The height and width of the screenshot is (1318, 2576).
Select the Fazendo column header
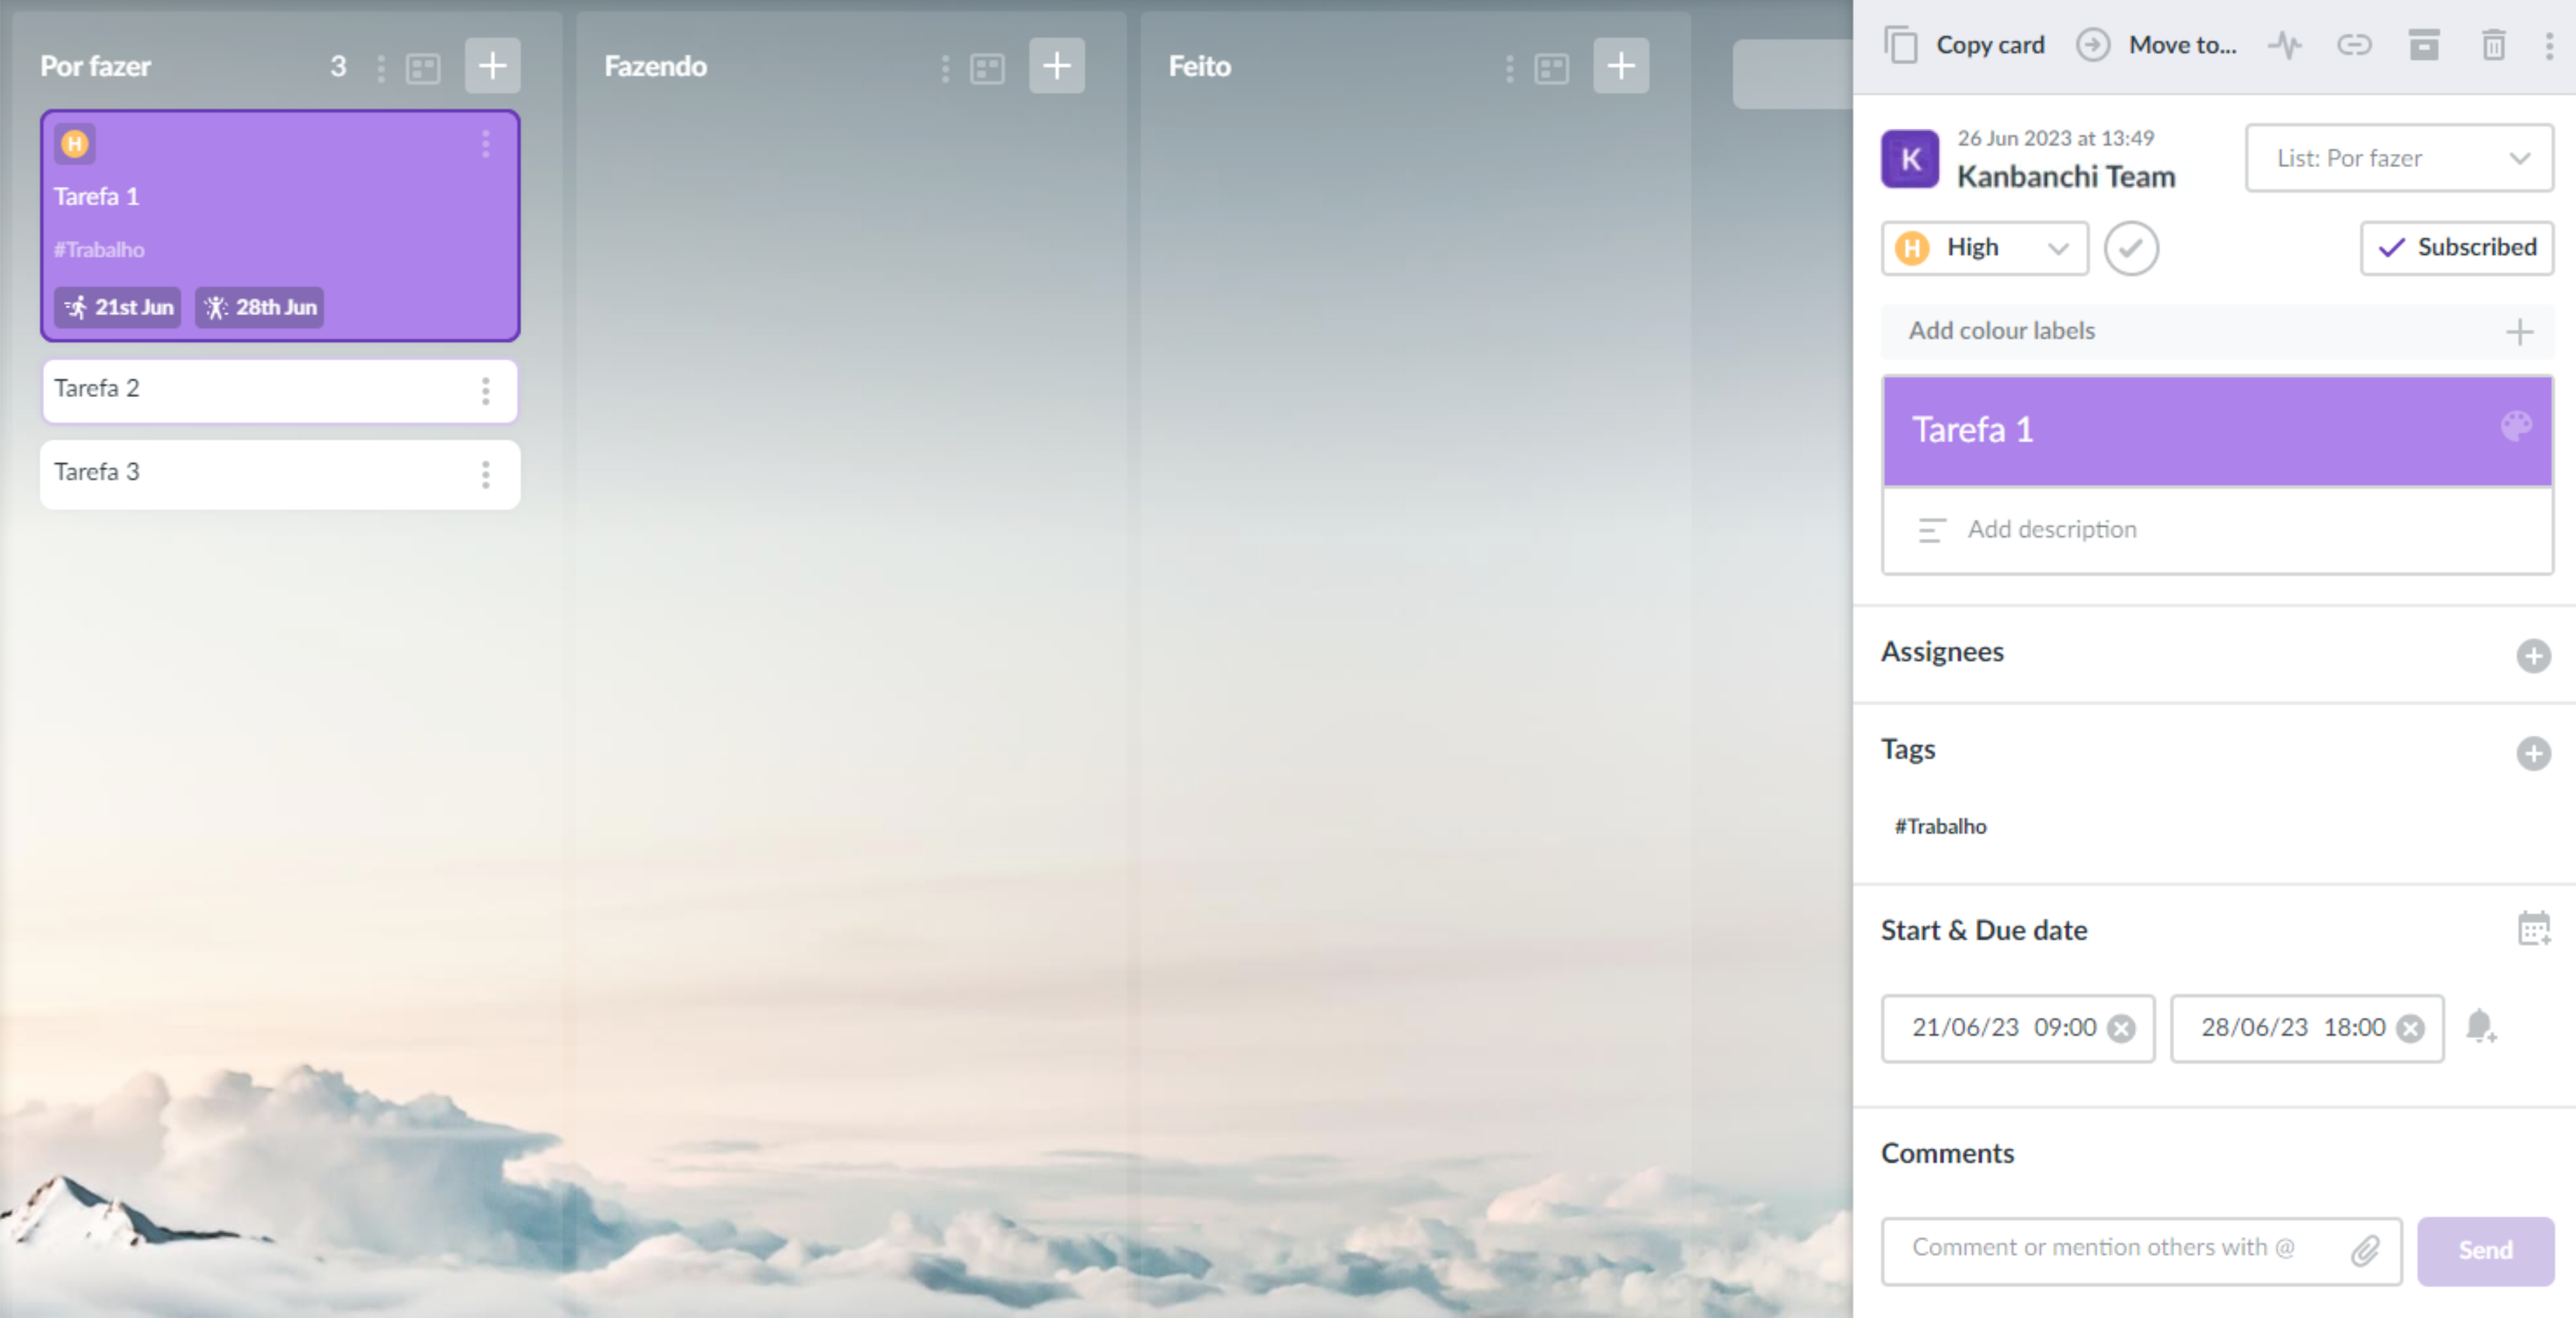pyautogui.click(x=657, y=64)
